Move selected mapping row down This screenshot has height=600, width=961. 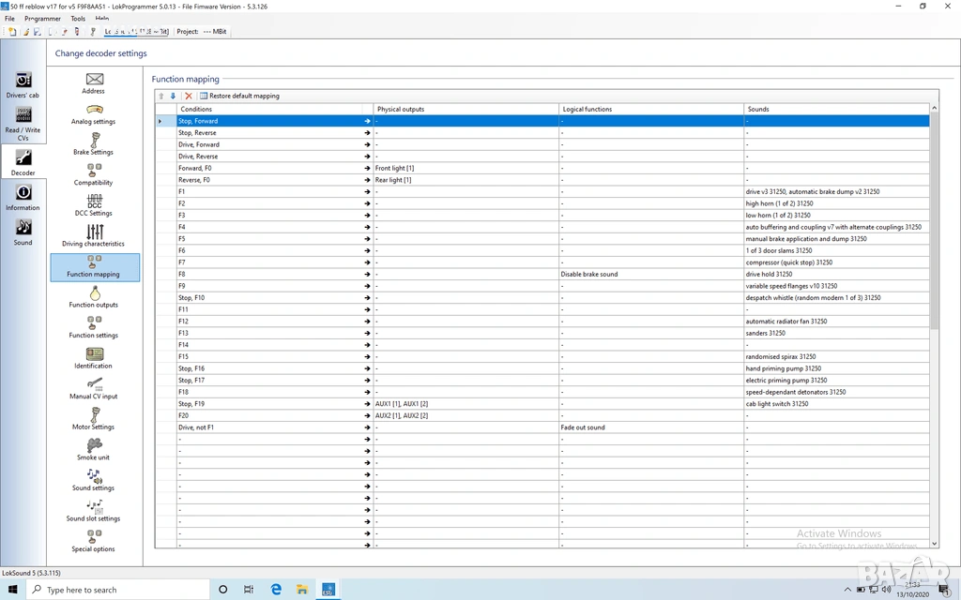[x=173, y=96]
